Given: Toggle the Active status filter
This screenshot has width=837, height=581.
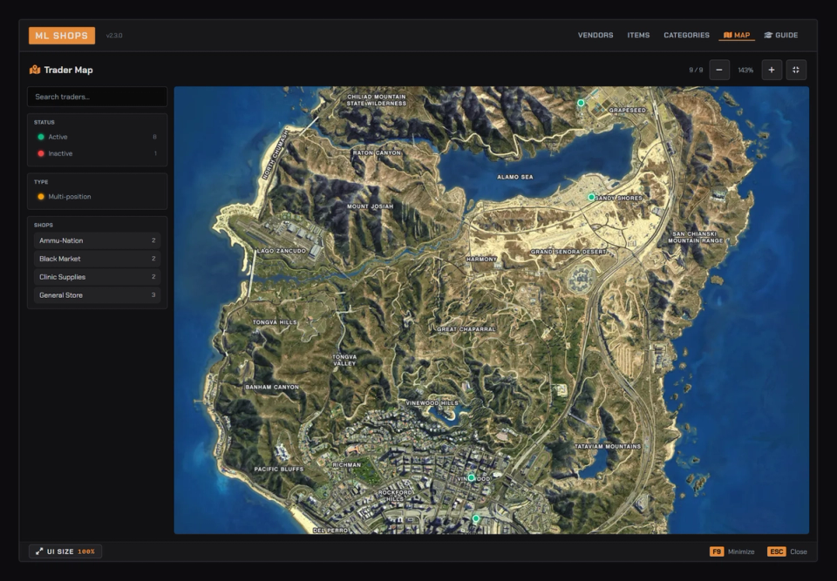Looking at the screenshot, I should pos(97,137).
